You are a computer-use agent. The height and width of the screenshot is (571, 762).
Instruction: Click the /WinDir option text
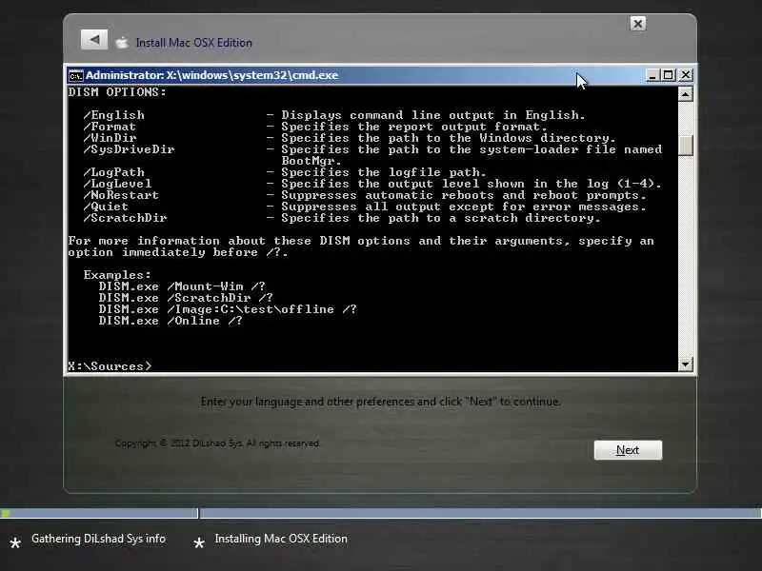[110, 138]
